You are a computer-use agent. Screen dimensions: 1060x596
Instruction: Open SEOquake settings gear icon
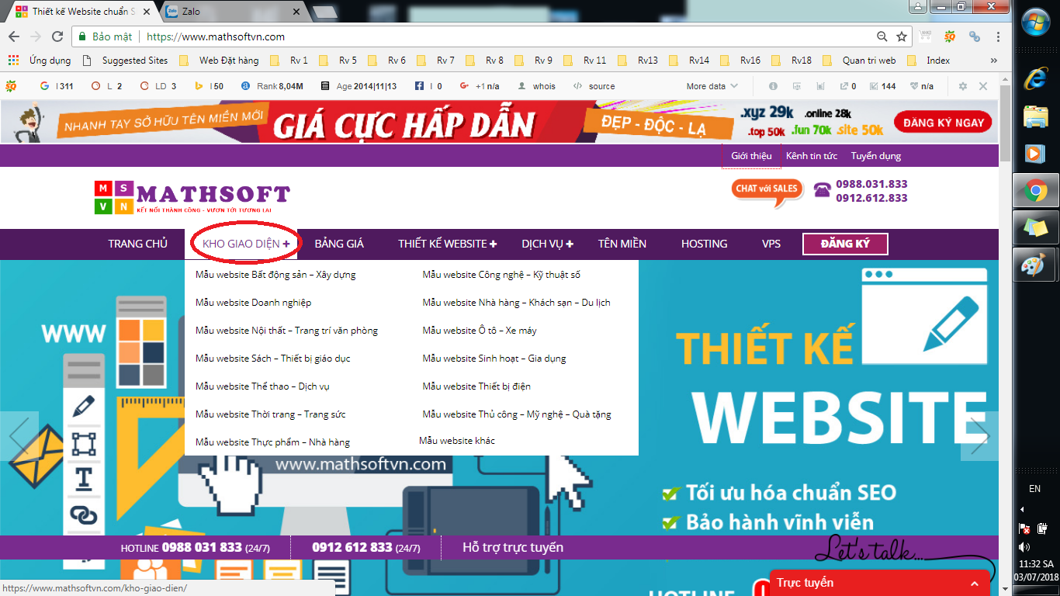click(x=963, y=86)
